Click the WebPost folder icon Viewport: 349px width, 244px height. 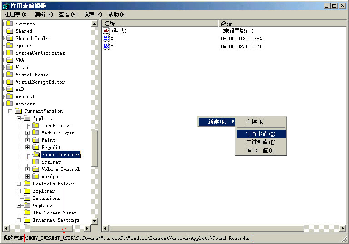coord(10,96)
